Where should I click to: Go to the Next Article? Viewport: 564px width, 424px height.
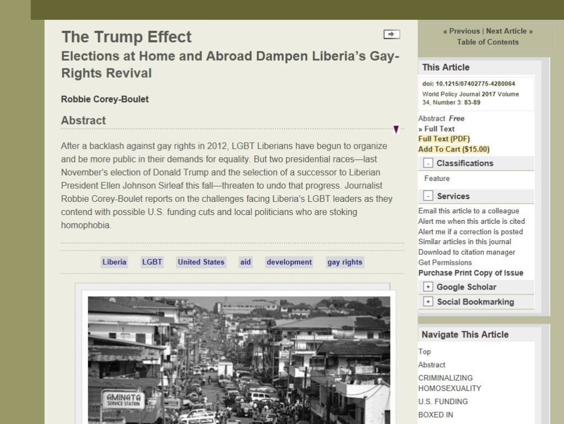pos(509,31)
